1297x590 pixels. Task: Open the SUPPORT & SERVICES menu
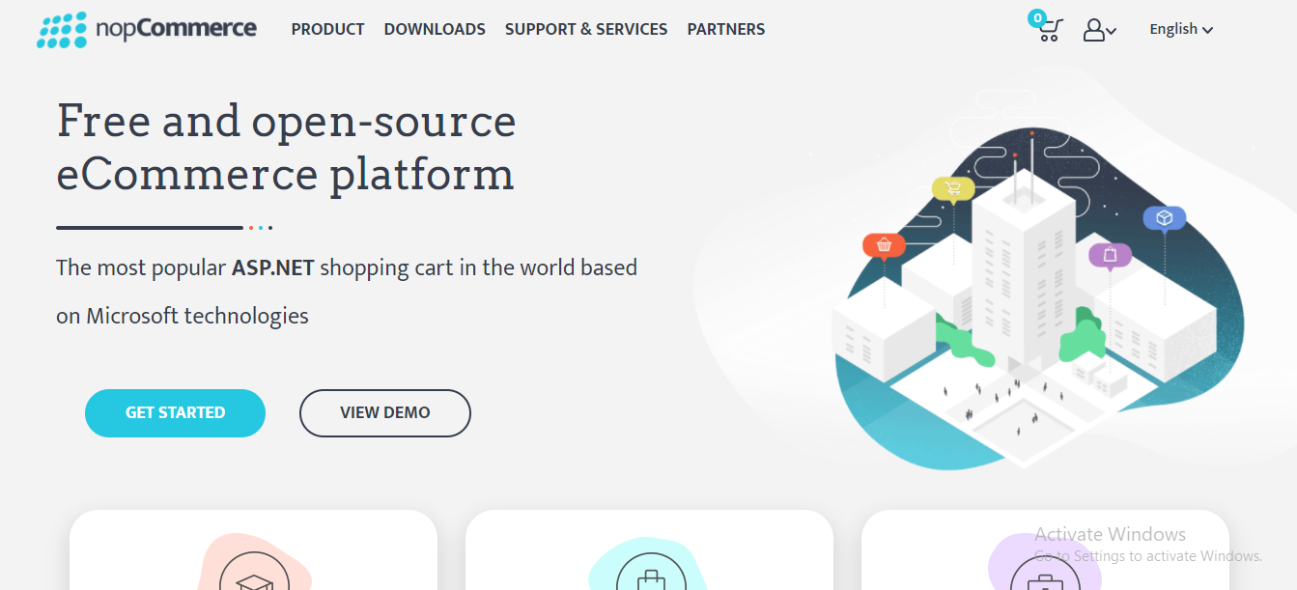point(586,30)
